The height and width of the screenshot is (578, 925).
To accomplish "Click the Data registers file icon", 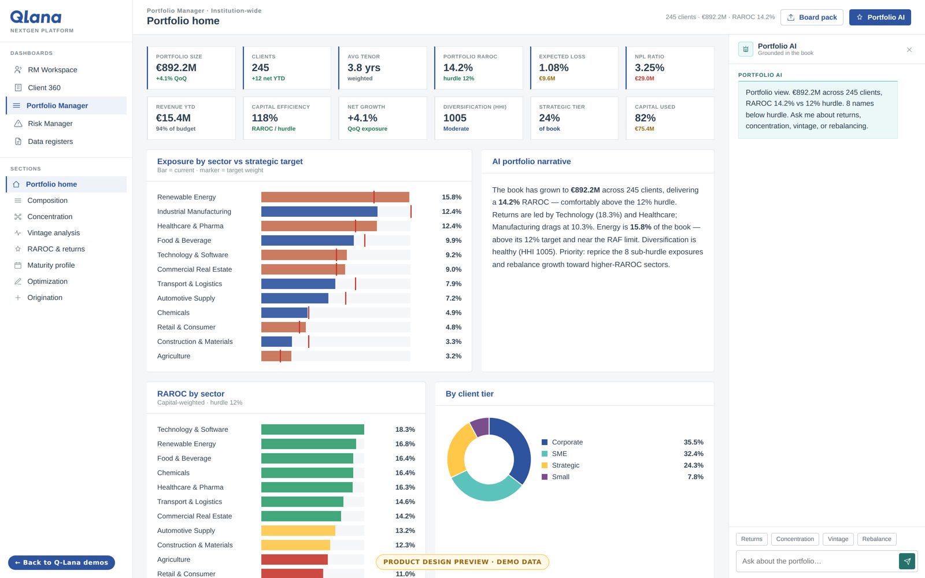I will tap(18, 142).
